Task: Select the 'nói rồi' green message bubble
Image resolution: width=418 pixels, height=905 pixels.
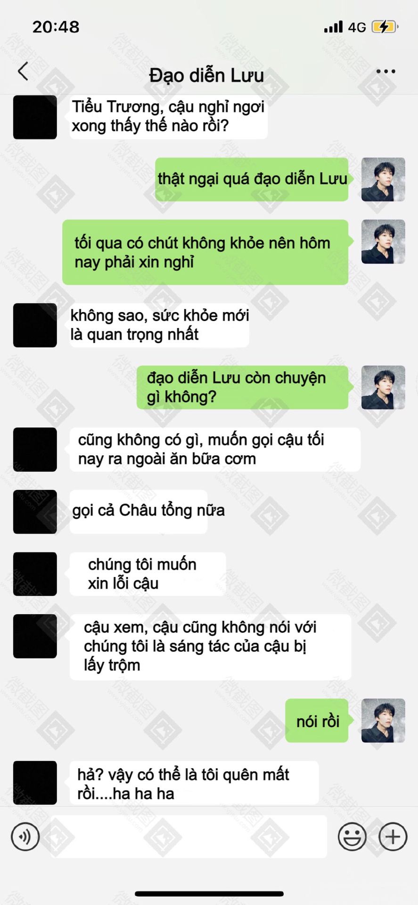Action: pos(317,721)
